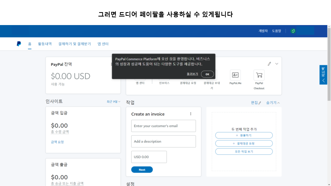This screenshot has height=186, width=331.
Task: Click the scrollbar up arrow
Action: point(329,27)
